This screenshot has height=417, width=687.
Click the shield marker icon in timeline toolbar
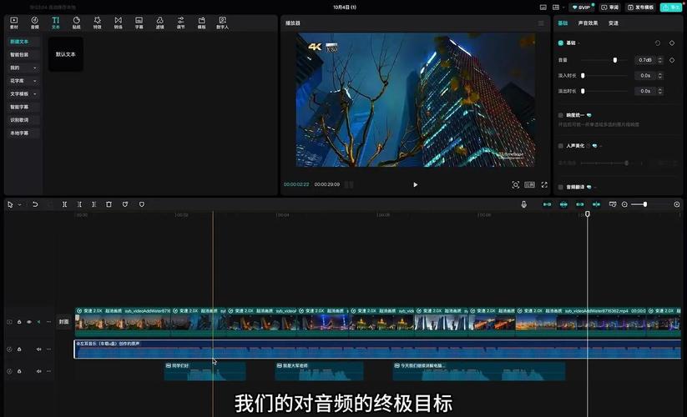[x=142, y=204]
